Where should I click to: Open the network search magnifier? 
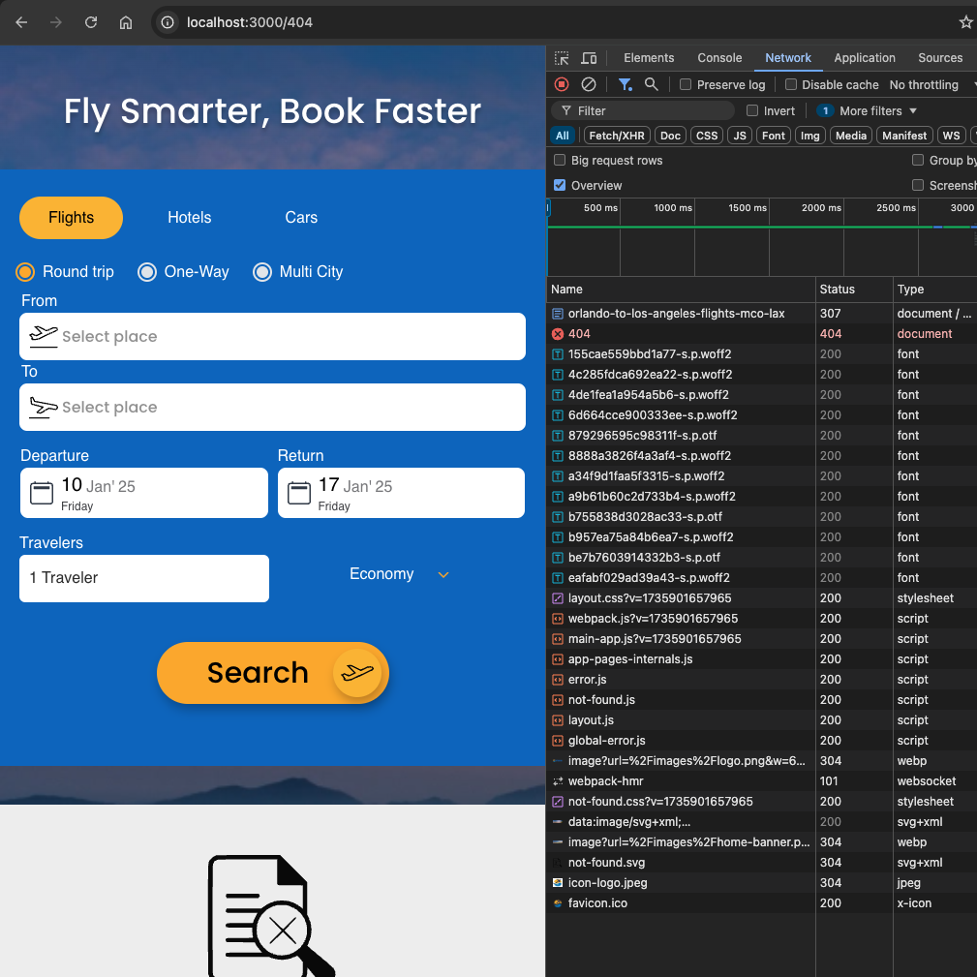(651, 84)
